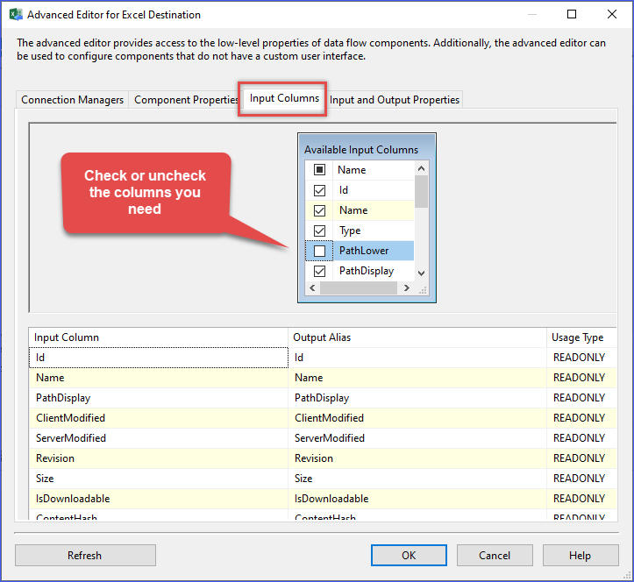Click the Revision output alias cell

click(417, 458)
